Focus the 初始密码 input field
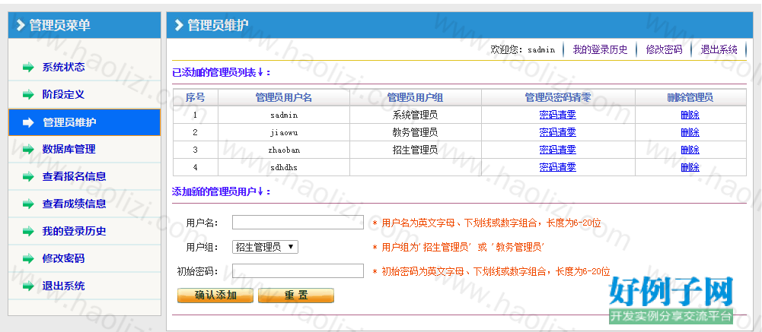762x332 pixels. (x=298, y=271)
